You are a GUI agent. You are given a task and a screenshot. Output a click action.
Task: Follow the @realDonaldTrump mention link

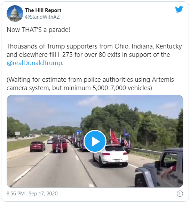(34, 63)
